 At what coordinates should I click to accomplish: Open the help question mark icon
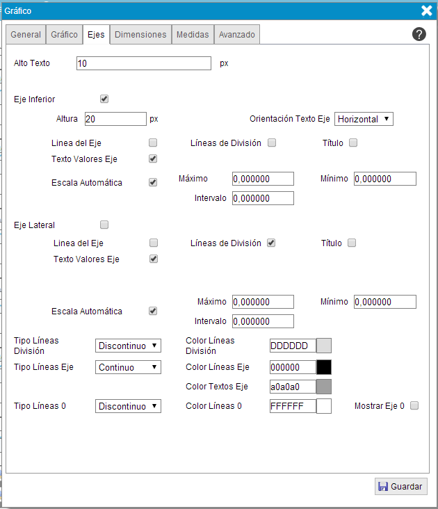[419, 35]
